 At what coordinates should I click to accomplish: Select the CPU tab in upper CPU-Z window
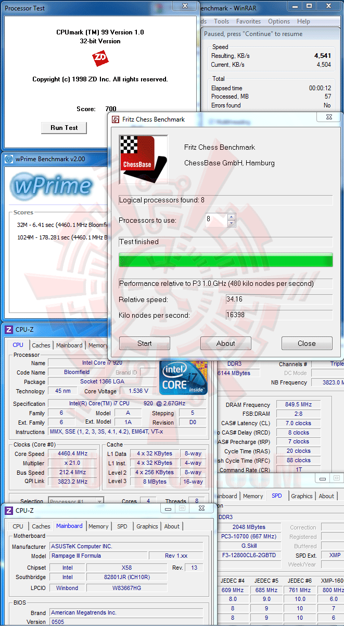click(18, 345)
